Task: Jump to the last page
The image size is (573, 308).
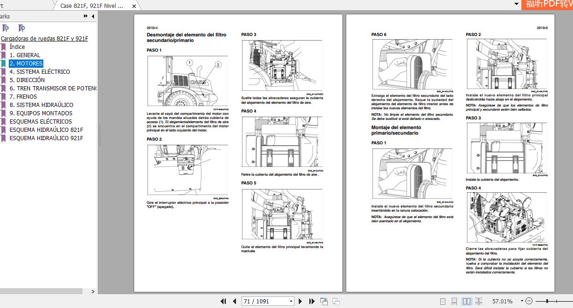Action: (x=312, y=302)
